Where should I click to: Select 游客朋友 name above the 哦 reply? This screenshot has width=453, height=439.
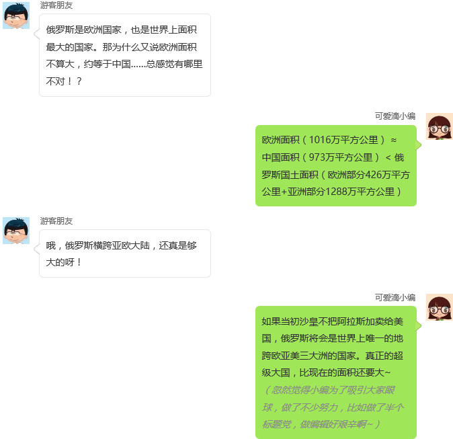coord(56,221)
